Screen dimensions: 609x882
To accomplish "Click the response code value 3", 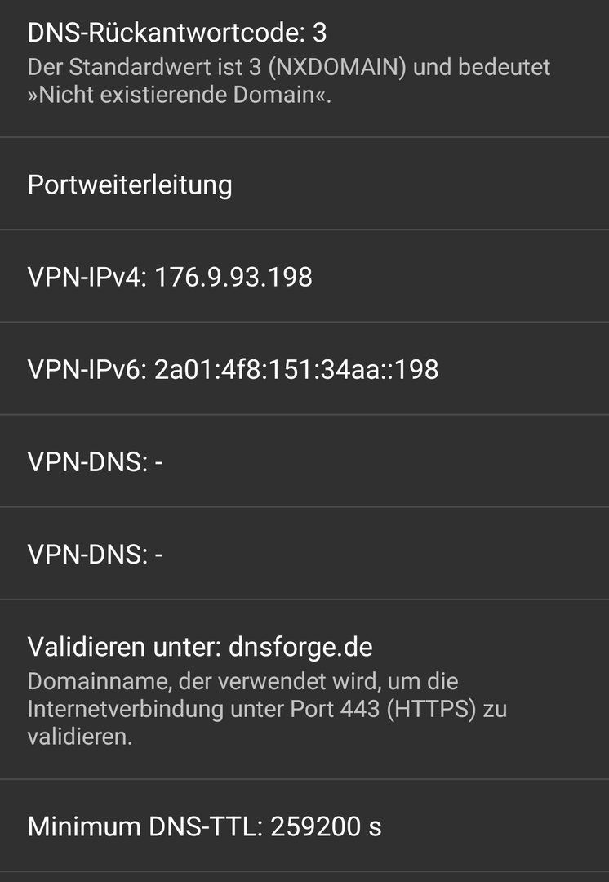I will (319, 33).
